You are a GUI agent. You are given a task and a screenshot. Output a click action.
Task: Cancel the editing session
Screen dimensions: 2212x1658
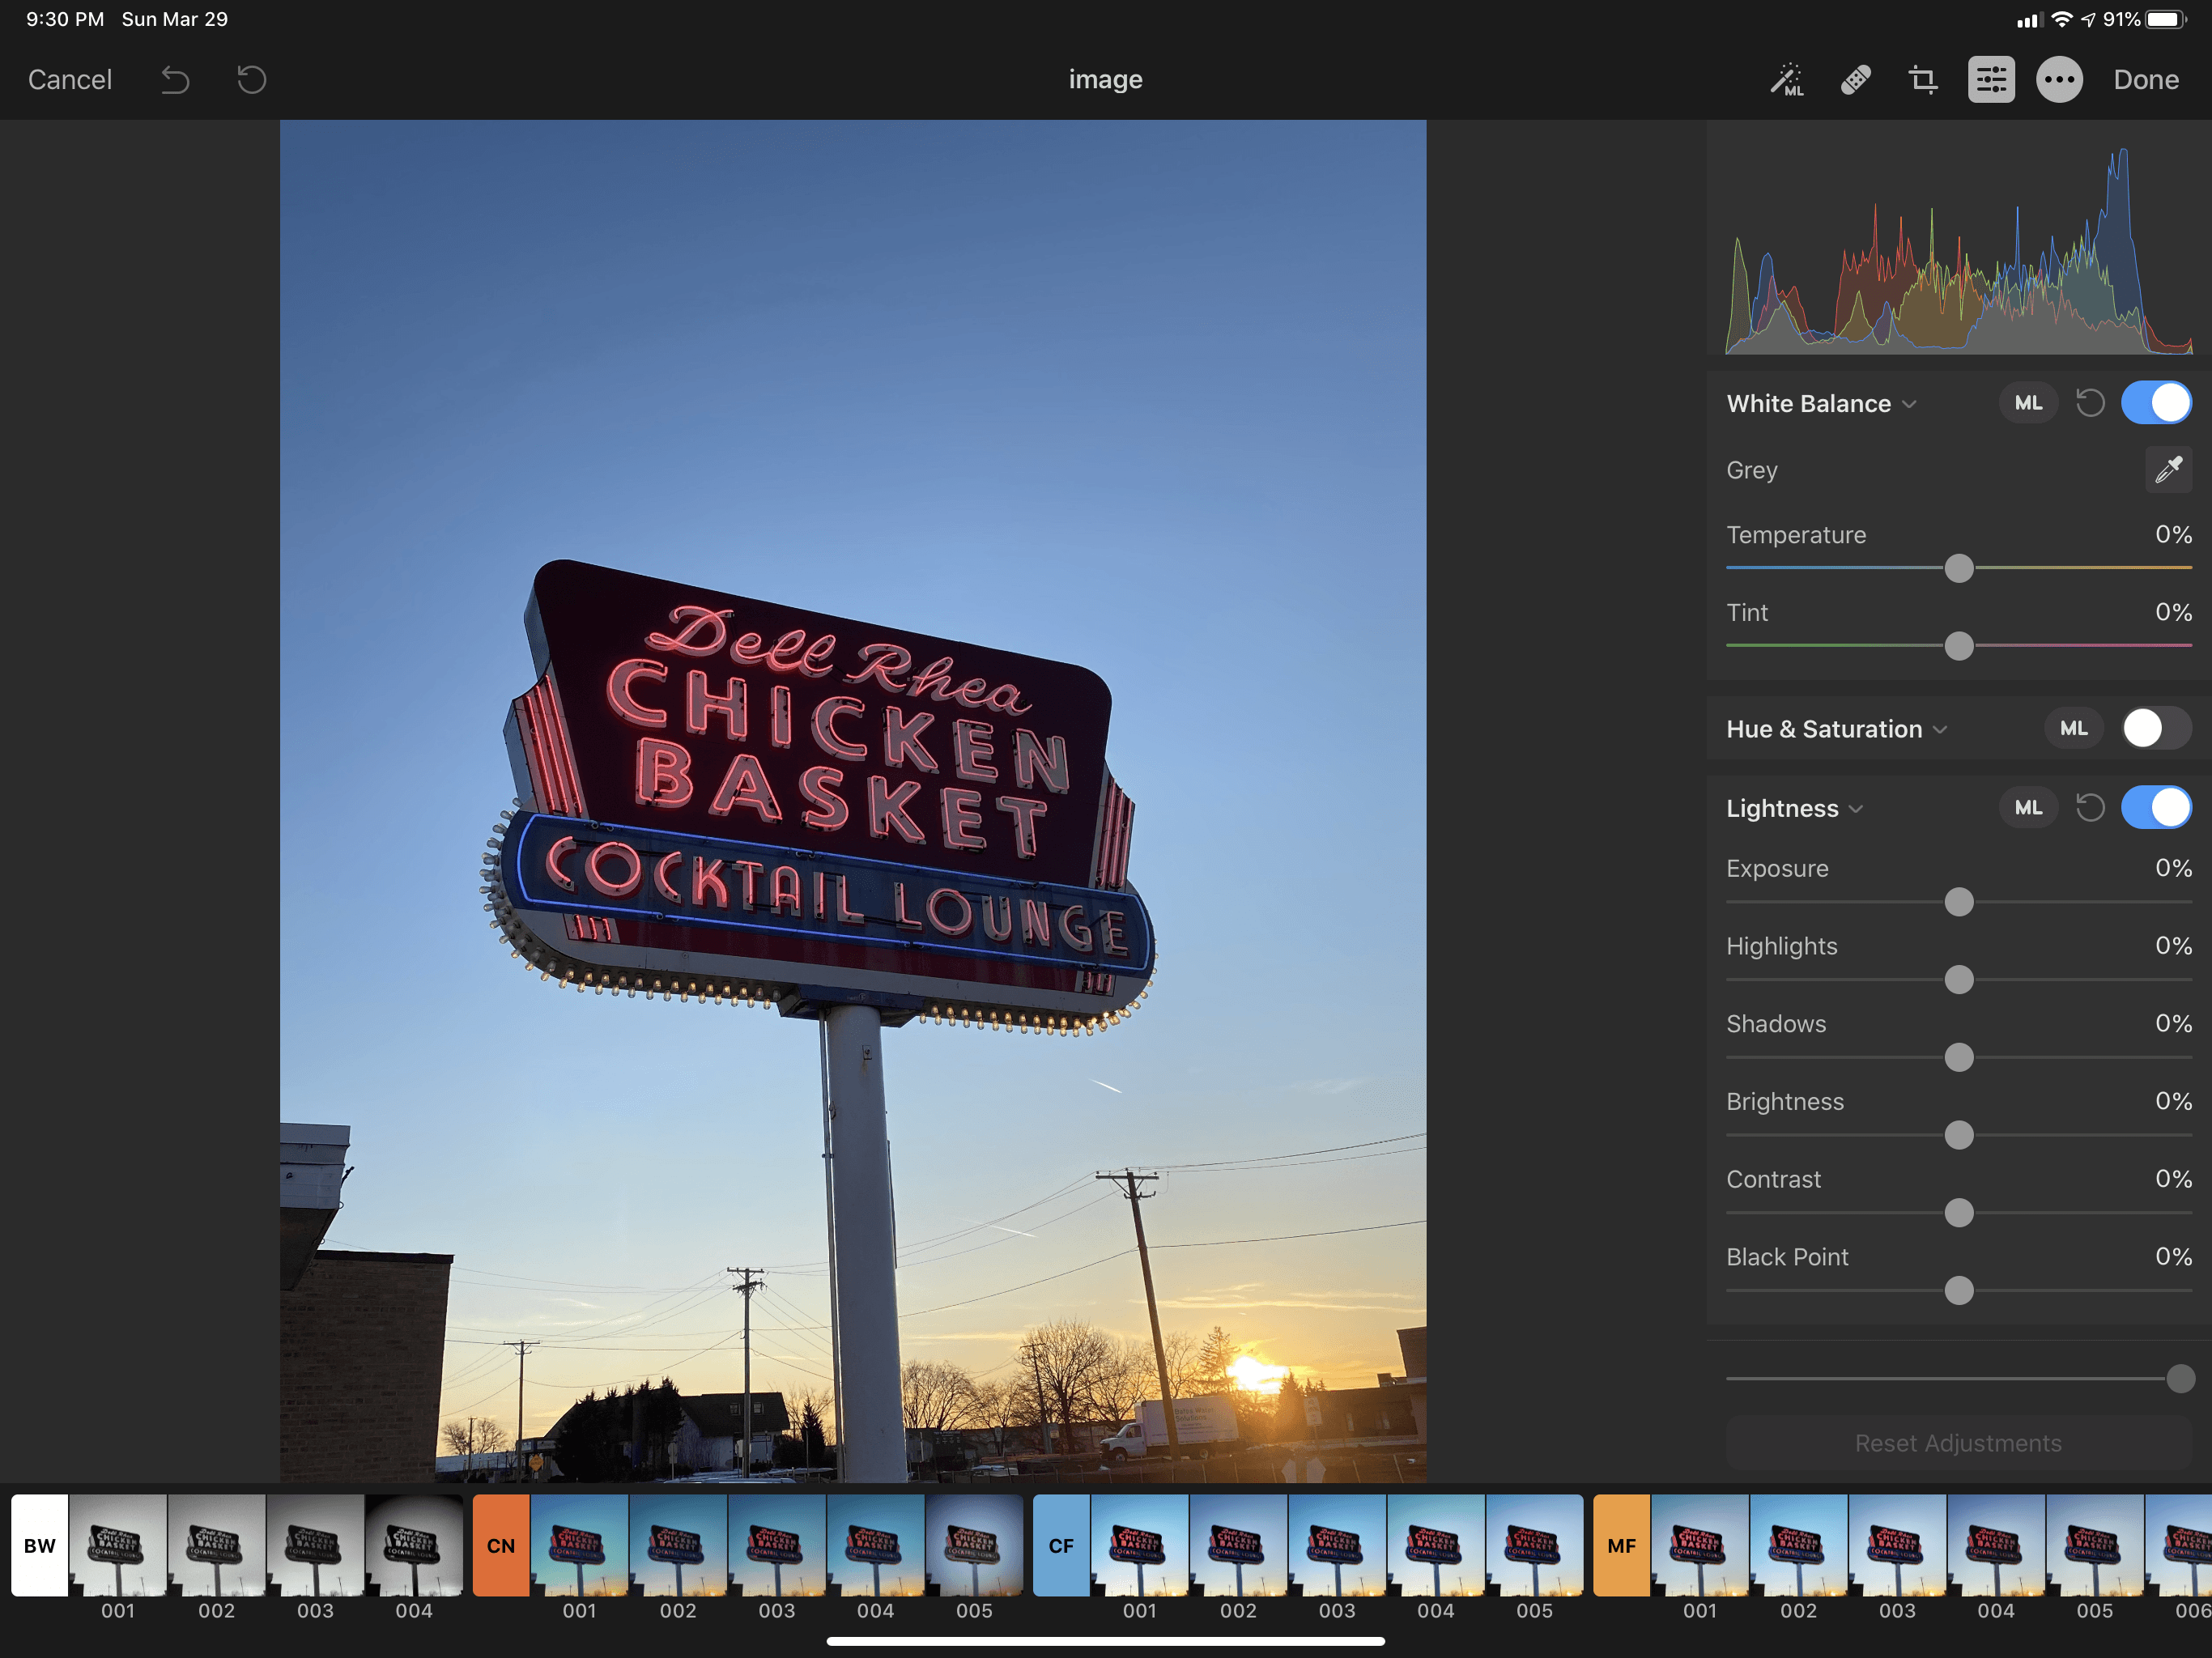tap(70, 80)
